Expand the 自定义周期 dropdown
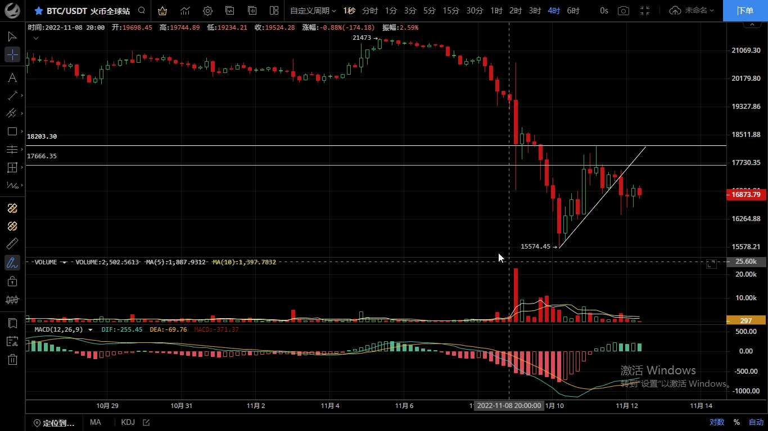 coord(313,11)
